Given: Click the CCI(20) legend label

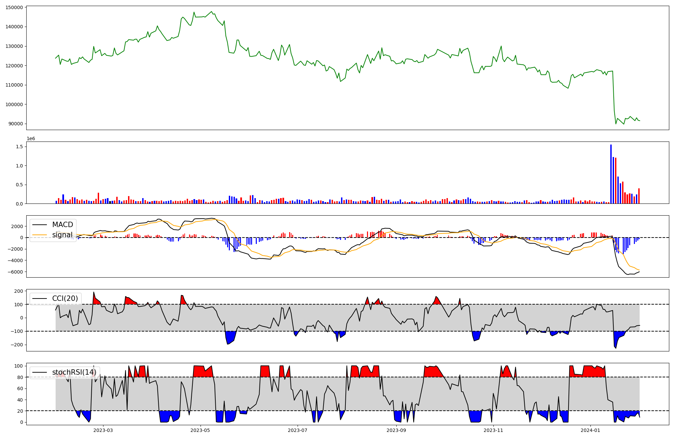Looking at the screenshot, I should coord(65,299).
